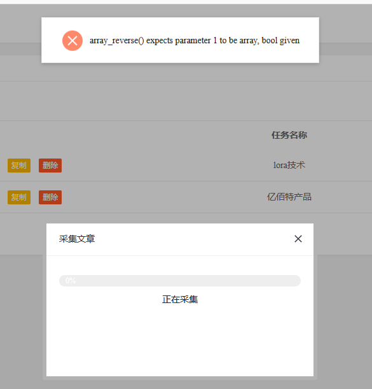The image size is (372, 389).
Task: Delete the 亿佰特产品 task
Action: coord(50,197)
